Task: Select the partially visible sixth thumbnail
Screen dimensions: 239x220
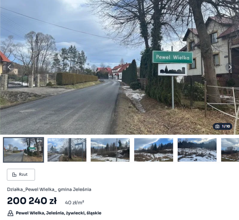Action: pos(230,150)
